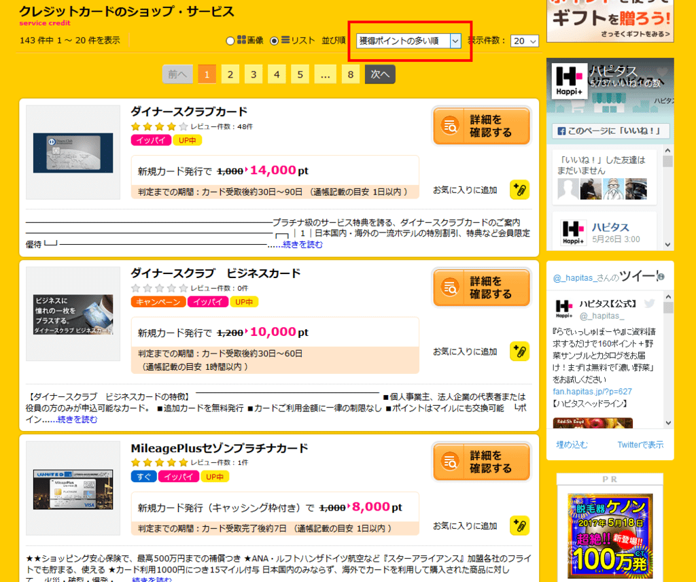This screenshot has width=696, height=582.
Task: Go to page 2
Action: tap(230, 74)
